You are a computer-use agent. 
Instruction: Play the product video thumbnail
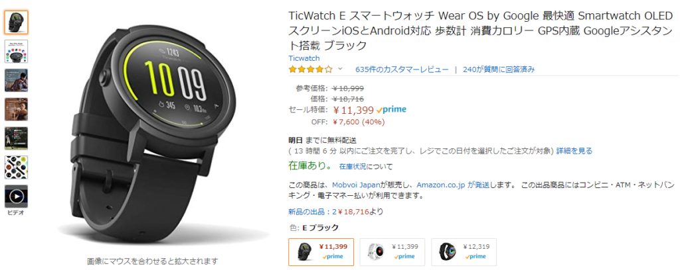pos(17,197)
